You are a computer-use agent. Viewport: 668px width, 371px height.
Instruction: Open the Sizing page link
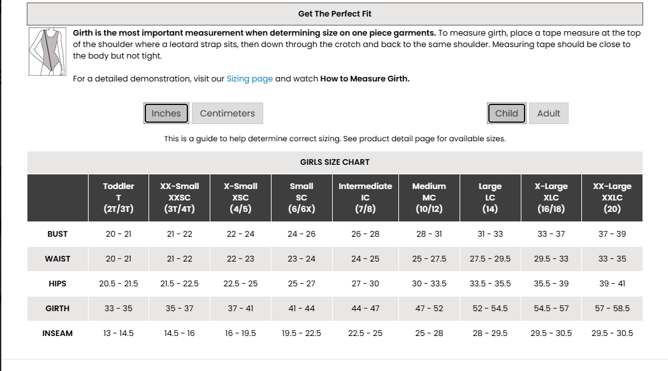click(x=250, y=79)
